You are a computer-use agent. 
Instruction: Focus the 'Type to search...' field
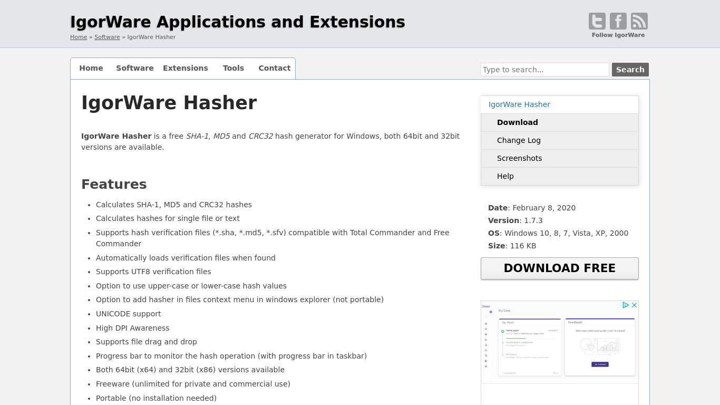544,70
